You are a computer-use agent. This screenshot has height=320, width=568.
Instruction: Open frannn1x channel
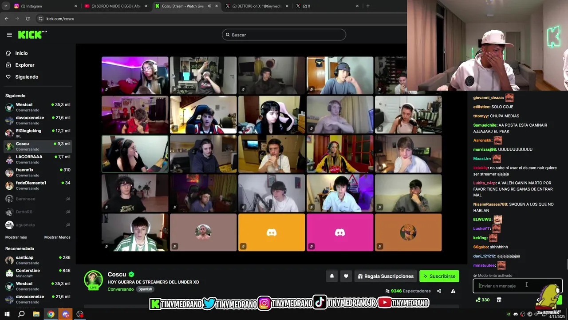pos(38,172)
